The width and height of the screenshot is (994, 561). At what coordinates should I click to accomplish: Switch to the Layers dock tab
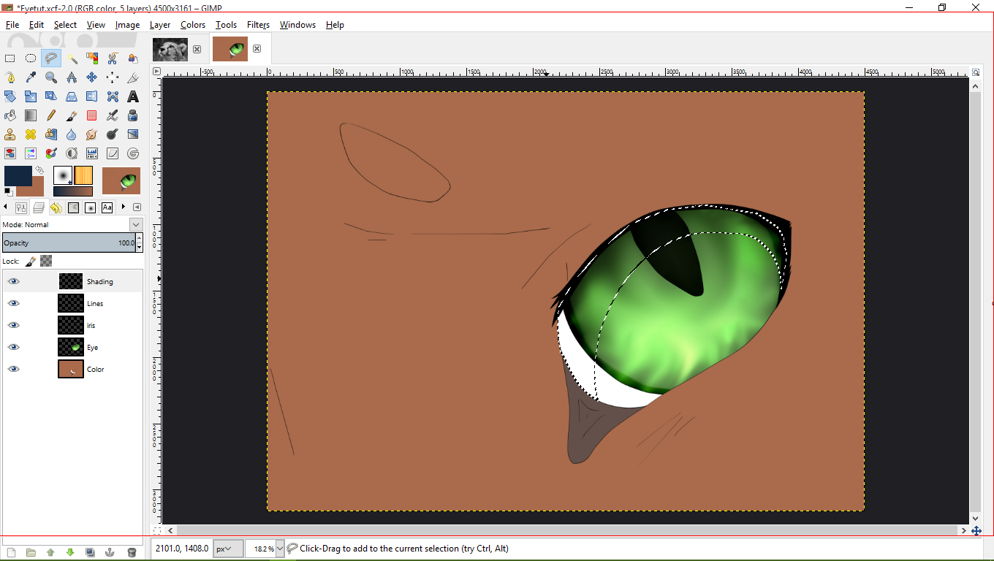[39, 207]
